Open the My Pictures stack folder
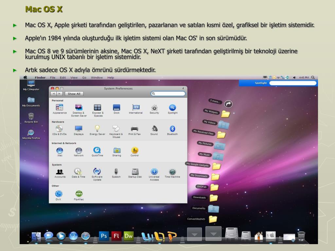The width and height of the screenshot is (335, 251). click(220, 146)
